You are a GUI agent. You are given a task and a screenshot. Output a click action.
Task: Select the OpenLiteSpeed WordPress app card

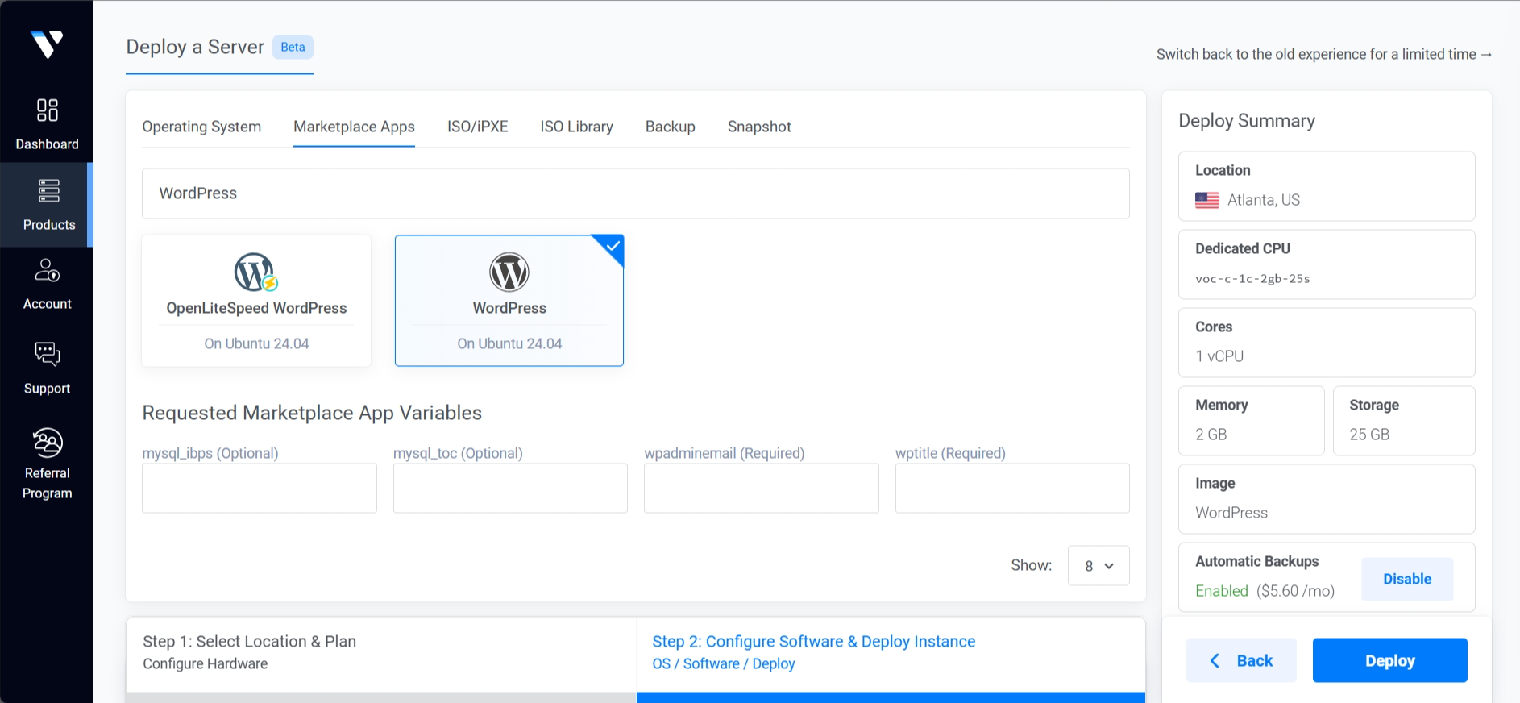[x=256, y=301]
